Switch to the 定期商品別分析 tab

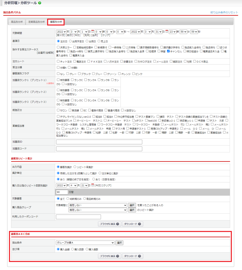tap(37, 22)
